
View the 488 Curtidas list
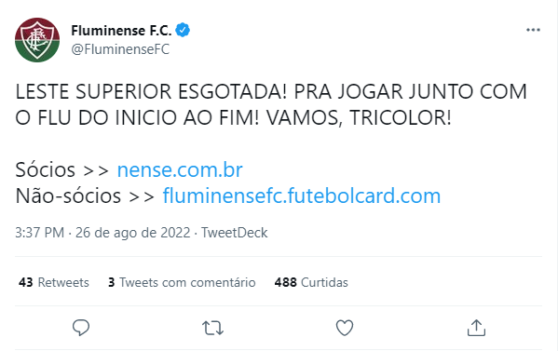pyautogui.click(x=311, y=282)
